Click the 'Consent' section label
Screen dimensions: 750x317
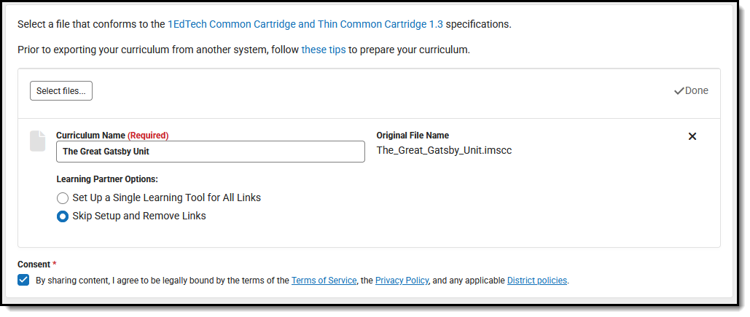point(34,265)
